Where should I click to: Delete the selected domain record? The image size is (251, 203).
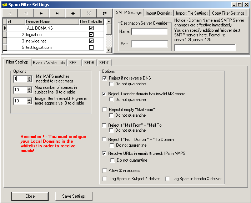click(89, 13)
